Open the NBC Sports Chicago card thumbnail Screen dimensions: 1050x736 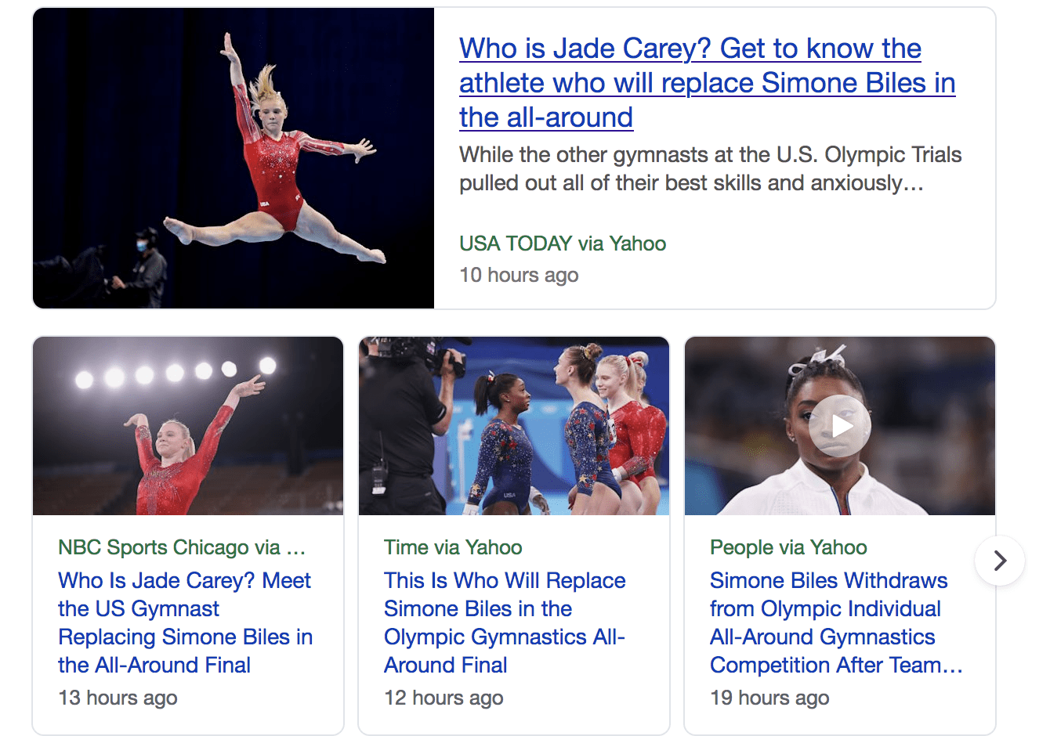(x=188, y=426)
